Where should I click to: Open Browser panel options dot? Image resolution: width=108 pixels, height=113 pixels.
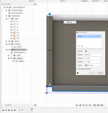coord(35,4)
